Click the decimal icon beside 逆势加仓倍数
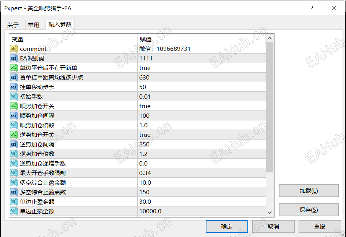Viewport: 346px width, 237px height. click(x=14, y=154)
